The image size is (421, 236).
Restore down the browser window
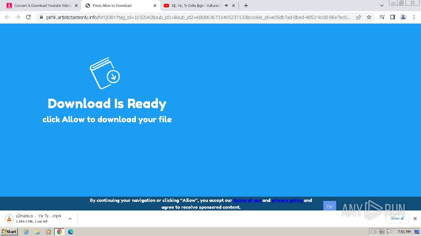point(402,3)
